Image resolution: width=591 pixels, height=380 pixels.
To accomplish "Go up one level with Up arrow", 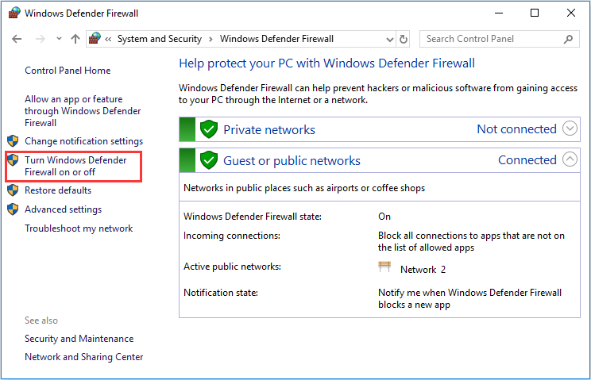I will (75, 39).
